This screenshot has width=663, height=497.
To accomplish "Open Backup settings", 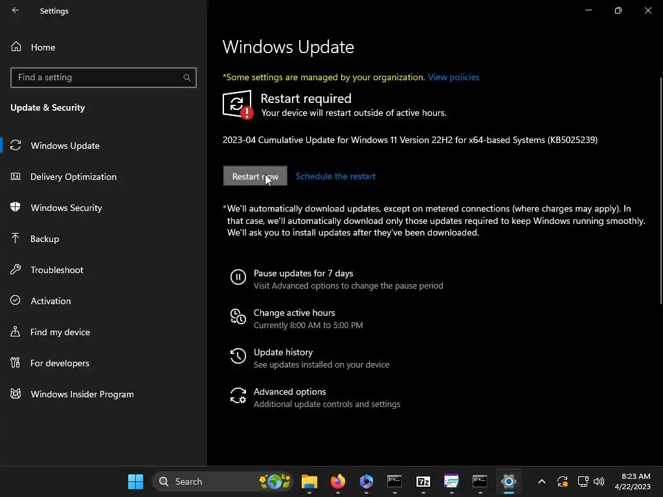I will tap(45, 239).
